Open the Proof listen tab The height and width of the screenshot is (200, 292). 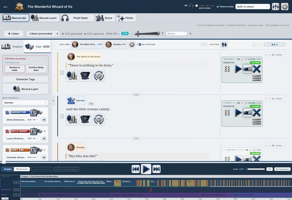(x=77, y=18)
